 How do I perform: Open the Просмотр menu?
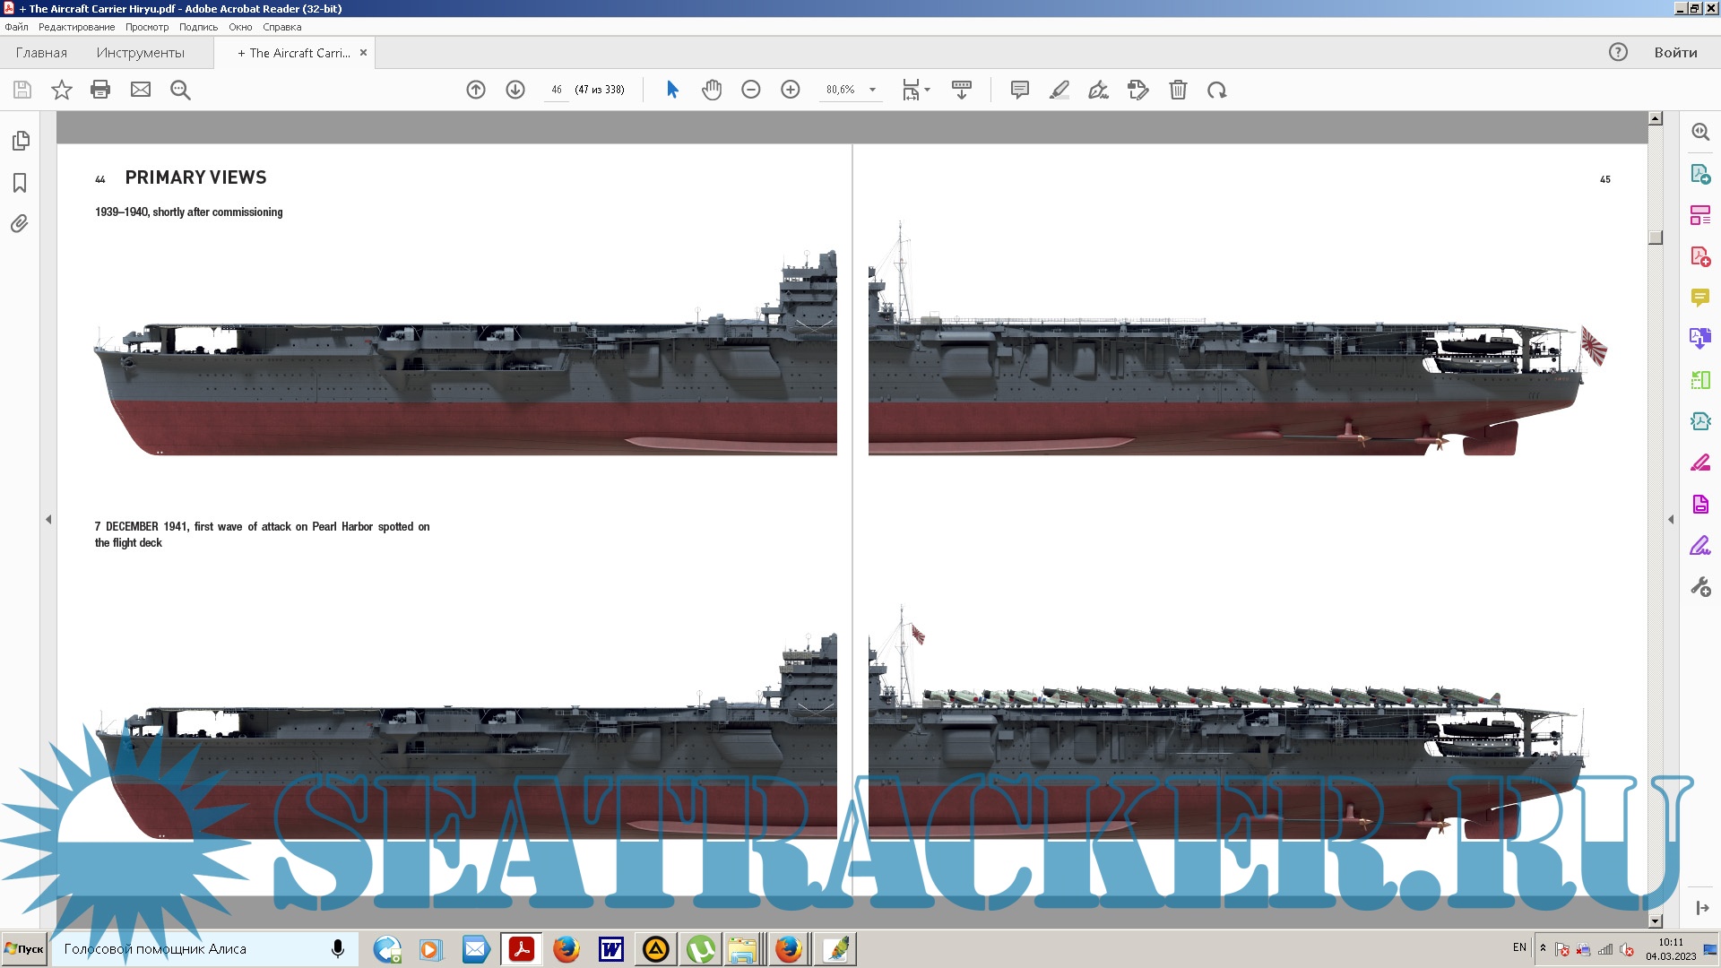pos(147,27)
